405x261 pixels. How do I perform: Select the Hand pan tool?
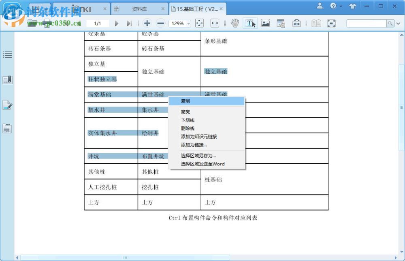click(235, 23)
